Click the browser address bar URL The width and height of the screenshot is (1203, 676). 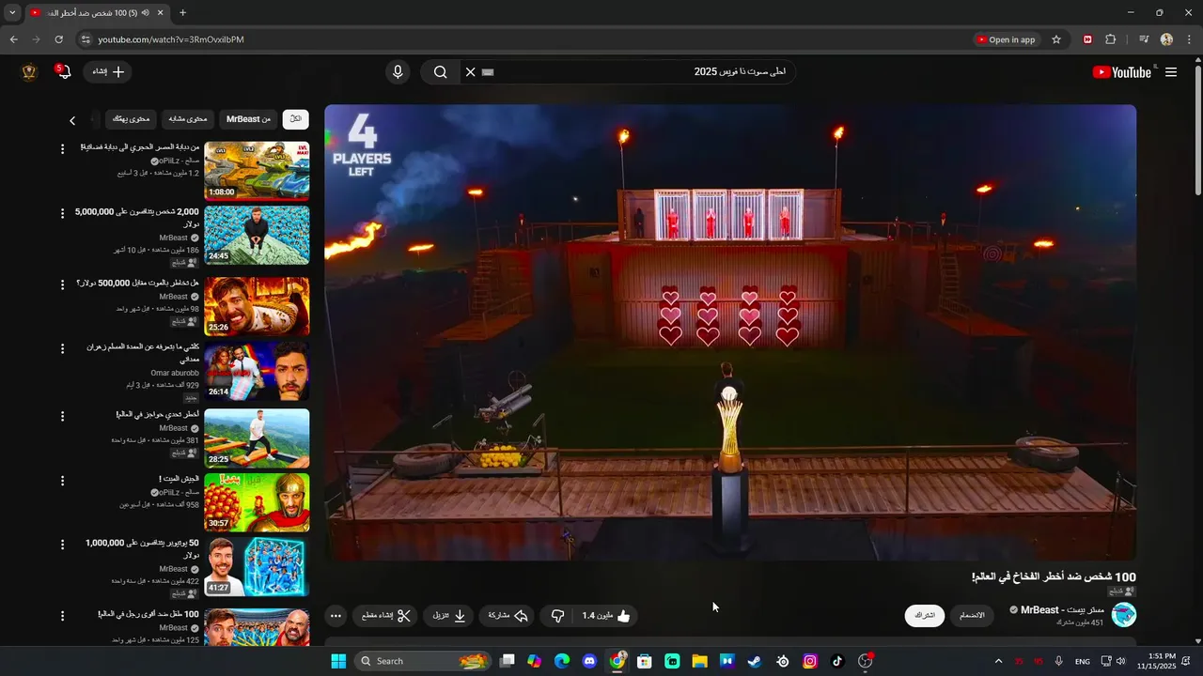[x=171, y=39]
